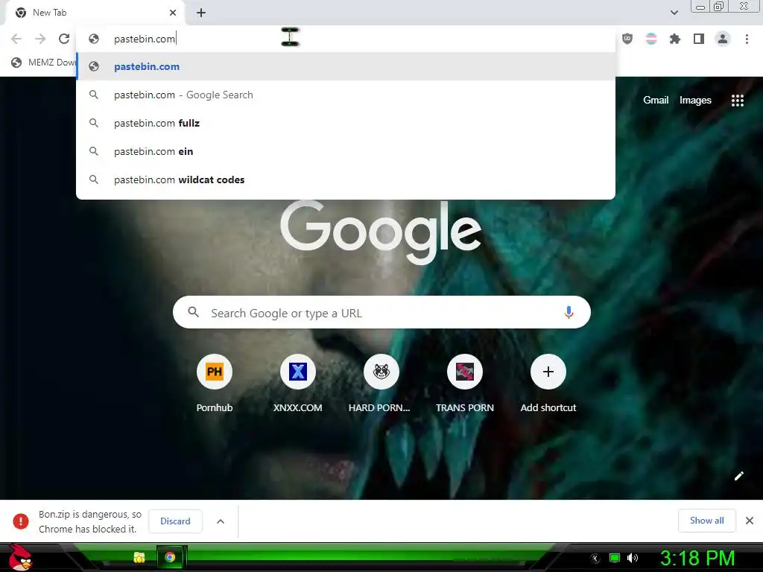The height and width of the screenshot is (572, 763).
Task: Open the MEMZ Download bookmark
Action: point(44,63)
